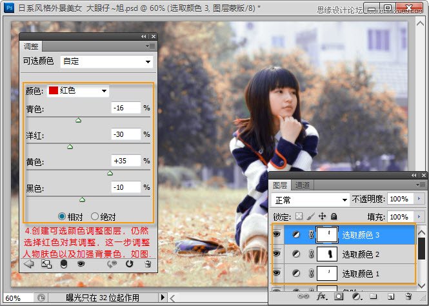The height and width of the screenshot is (306, 429).
Task: Click adjustment icon of 选取颜色 2 layer
Action: [x=296, y=254]
